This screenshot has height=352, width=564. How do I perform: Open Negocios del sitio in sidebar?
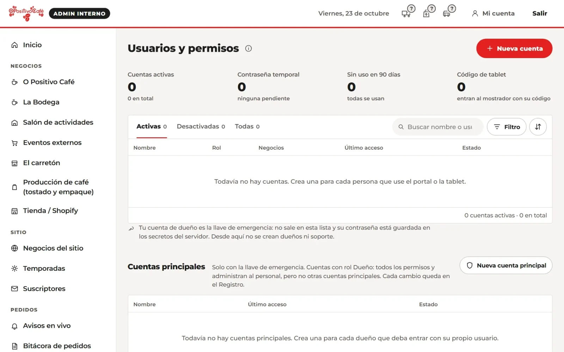pyautogui.click(x=58, y=248)
